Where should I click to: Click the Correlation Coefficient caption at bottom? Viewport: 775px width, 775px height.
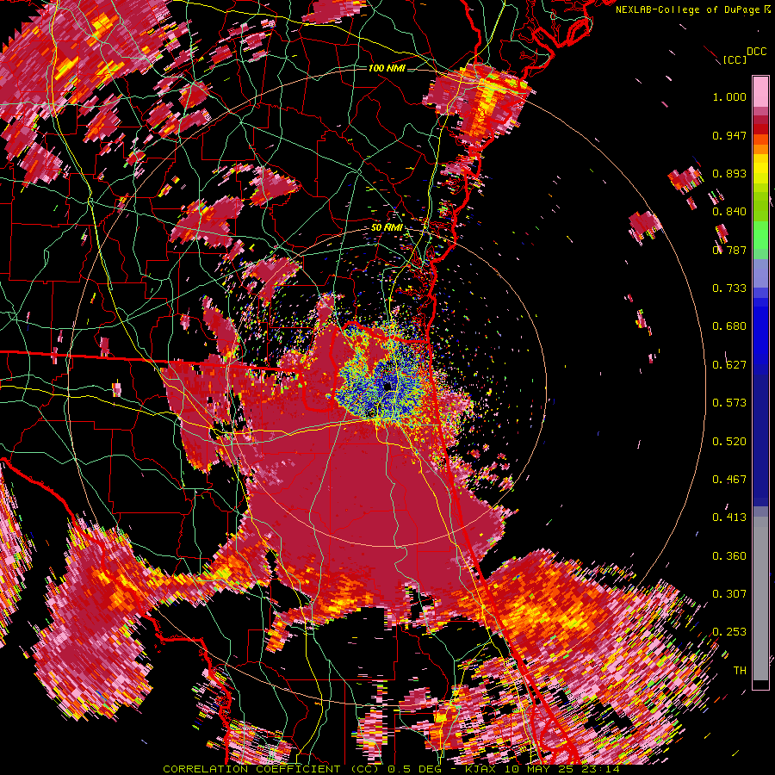click(x=391, y=769)
